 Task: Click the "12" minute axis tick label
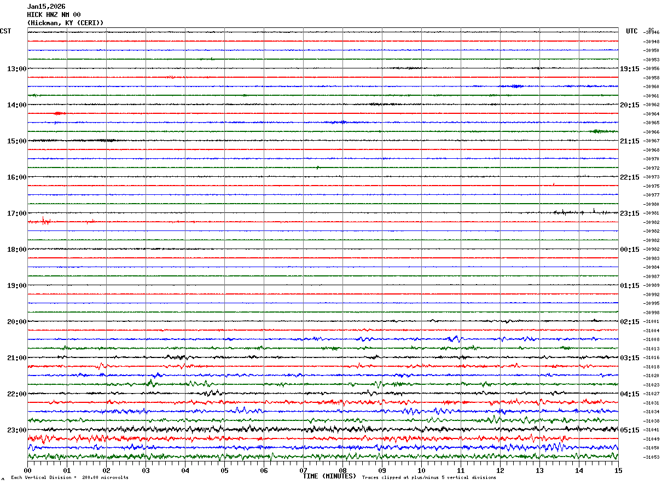click(x=500, y=470)
